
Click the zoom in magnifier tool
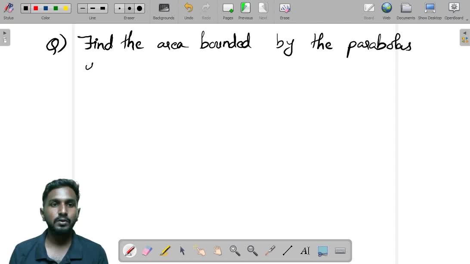[235, 251]
